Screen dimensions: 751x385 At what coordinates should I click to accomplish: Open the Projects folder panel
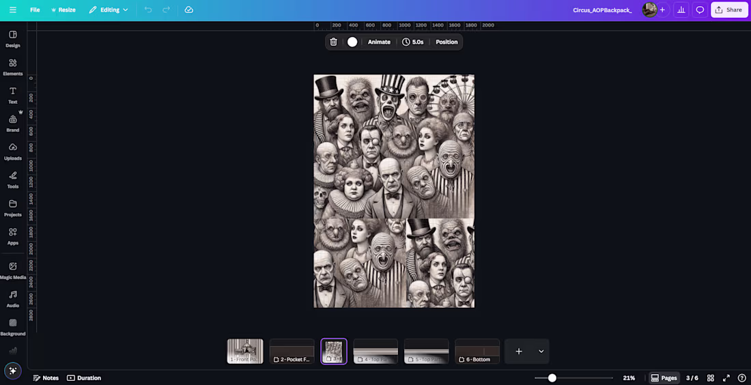pyautogui.click(x=13, y=208)
